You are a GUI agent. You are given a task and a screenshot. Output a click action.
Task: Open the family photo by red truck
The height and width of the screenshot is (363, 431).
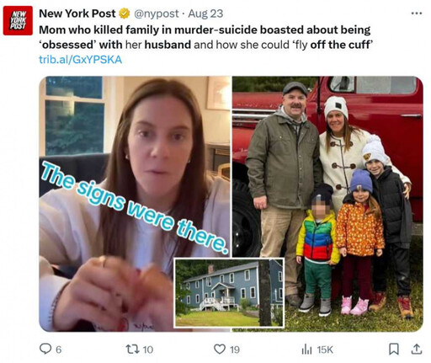[327, 204]
